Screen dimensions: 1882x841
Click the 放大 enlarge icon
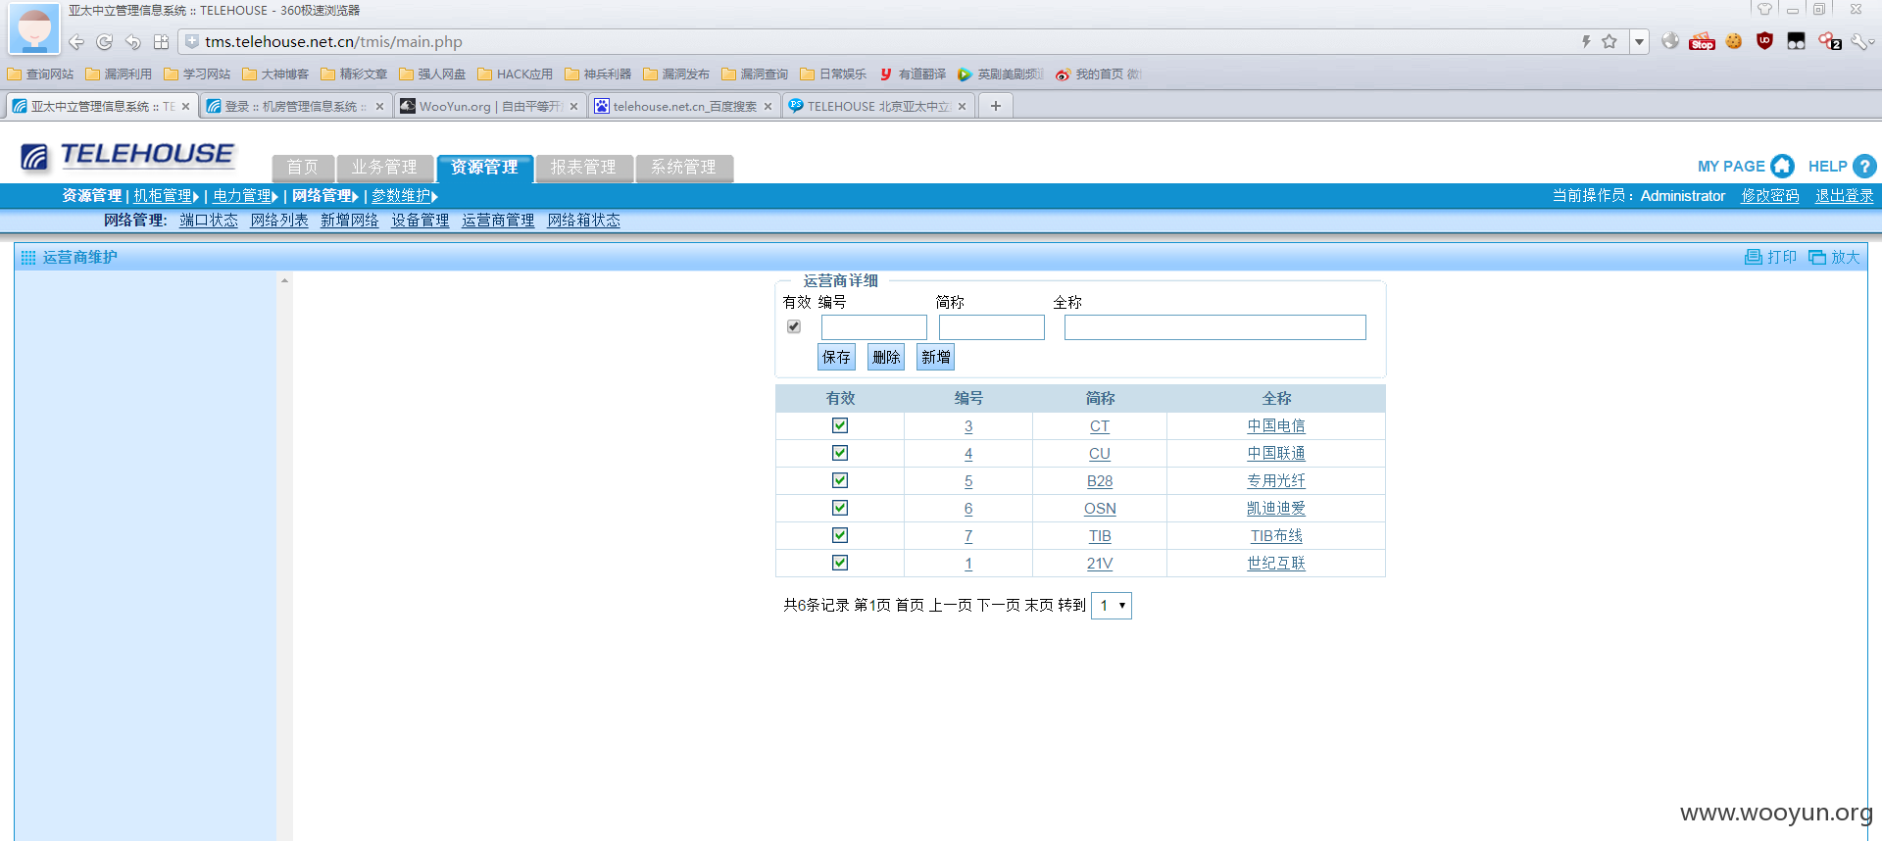tap(1817, 257)
